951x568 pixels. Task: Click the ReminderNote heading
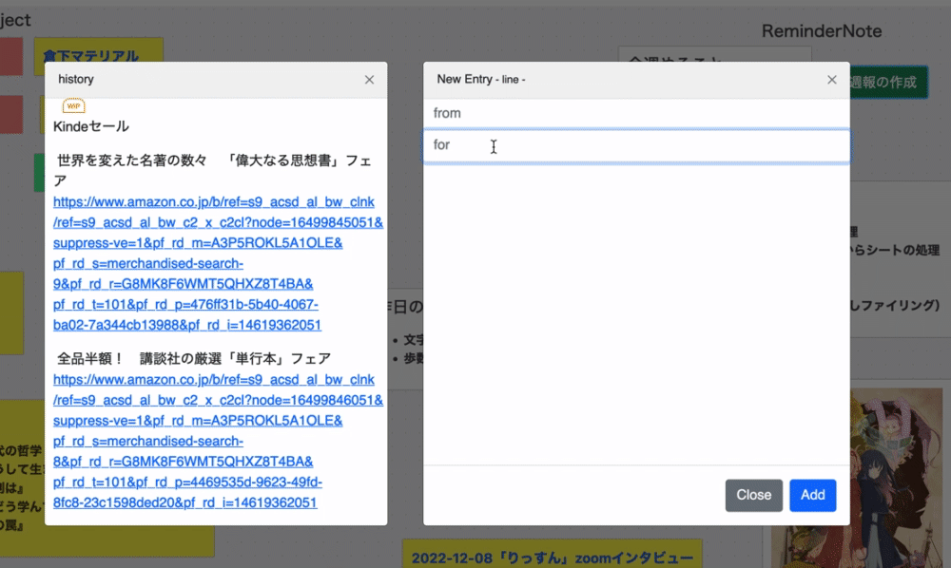821,30
